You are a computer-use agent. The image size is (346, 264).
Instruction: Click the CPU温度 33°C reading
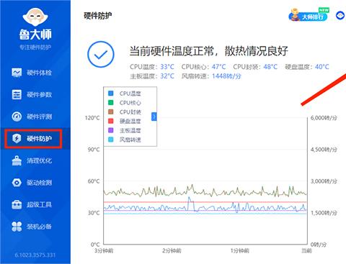[152, 67]
